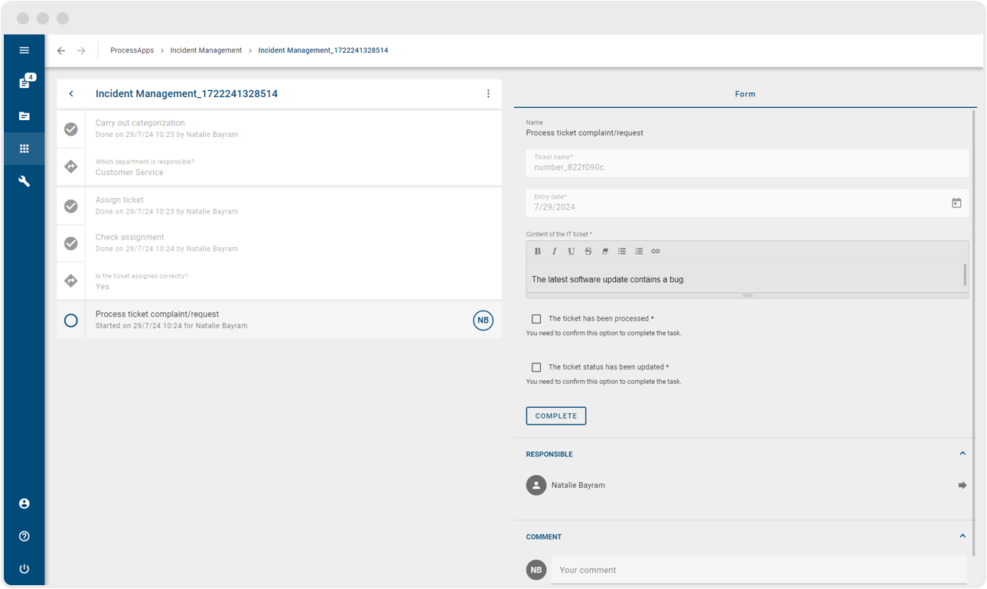Insert a bulleted list in editor
This screenshot has width=987, height=589.
point(622,251)
